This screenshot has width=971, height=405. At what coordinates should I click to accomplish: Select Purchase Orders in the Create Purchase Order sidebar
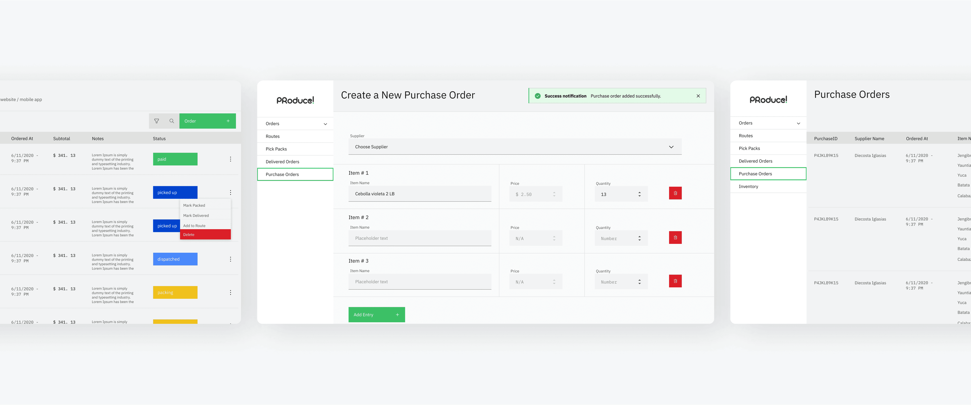(295, 174)
